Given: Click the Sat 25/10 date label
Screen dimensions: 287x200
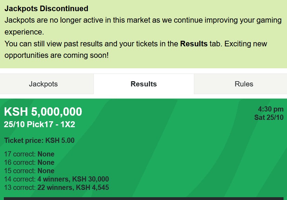Looking at the screenshot, I should pos(269,117).
